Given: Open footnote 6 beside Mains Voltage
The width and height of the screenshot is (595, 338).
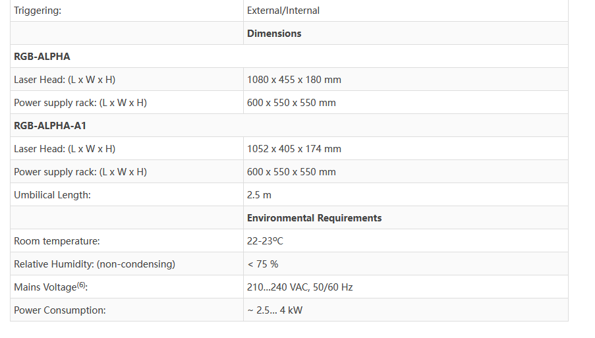Looking at the screenshot, I should click(x=82, y=285).
